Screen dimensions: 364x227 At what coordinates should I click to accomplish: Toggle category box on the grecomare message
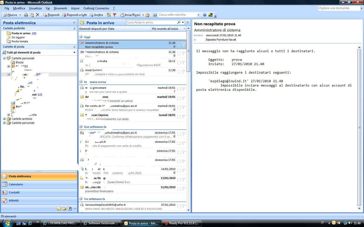(x=179, y=89)
